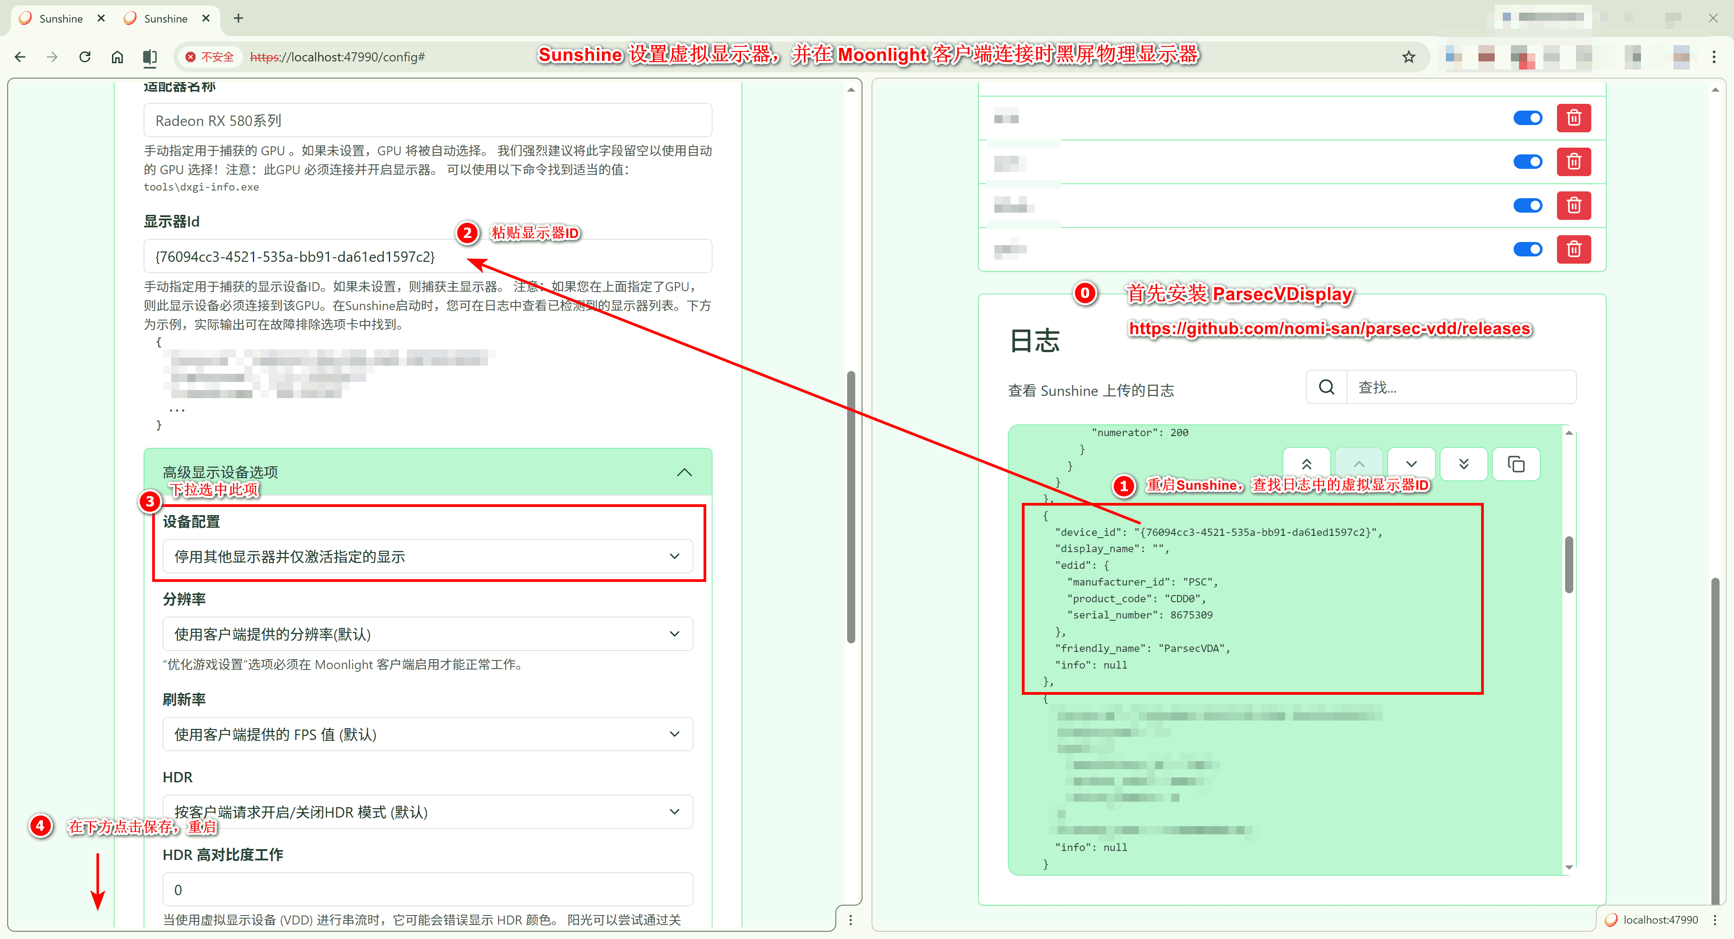Click the HDR 高对比度工作 value field

pos(428,889)
